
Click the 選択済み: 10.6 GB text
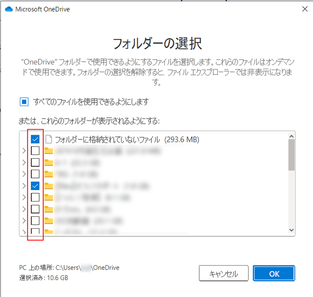44,278
